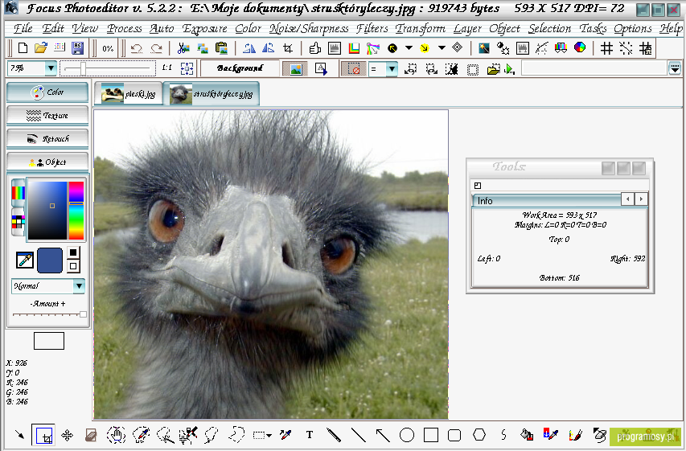Toggle the black foreground square indicator
This screenshot has width=686, height=451.
click(x=73, y=252)
